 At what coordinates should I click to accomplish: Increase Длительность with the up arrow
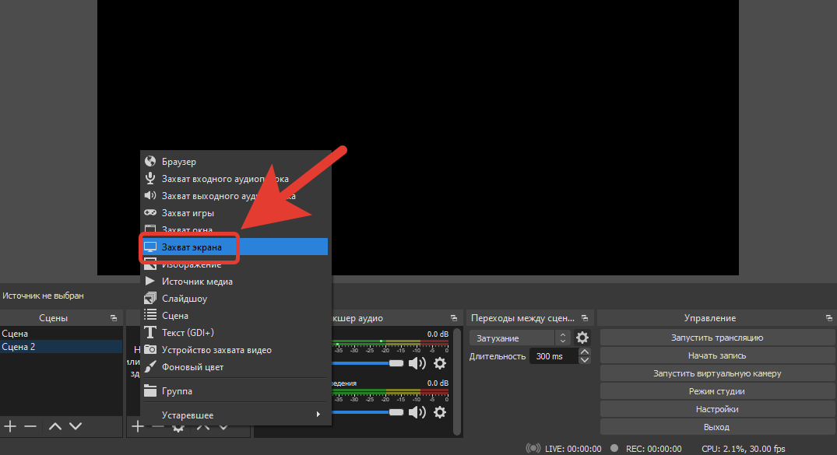[584, 352]
